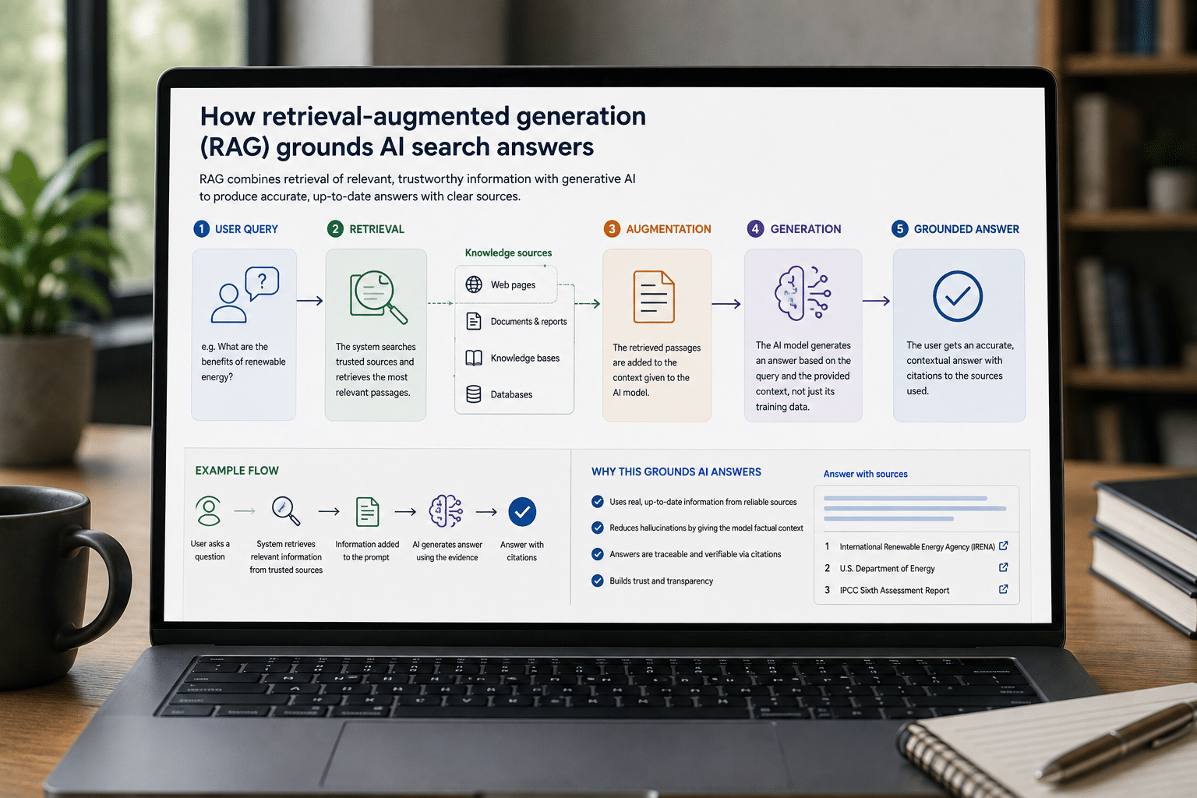Click the 'Knowledge sources' heading
This screenshot has width=1197, height=798.
(508, 252)
